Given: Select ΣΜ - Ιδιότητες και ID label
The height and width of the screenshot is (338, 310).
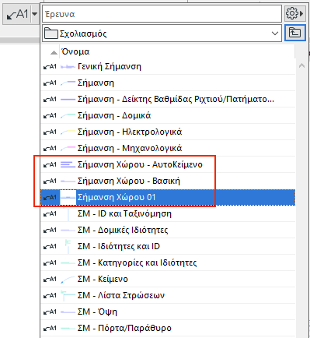Looking at the screenshot, I should click(x=168, y=246).
